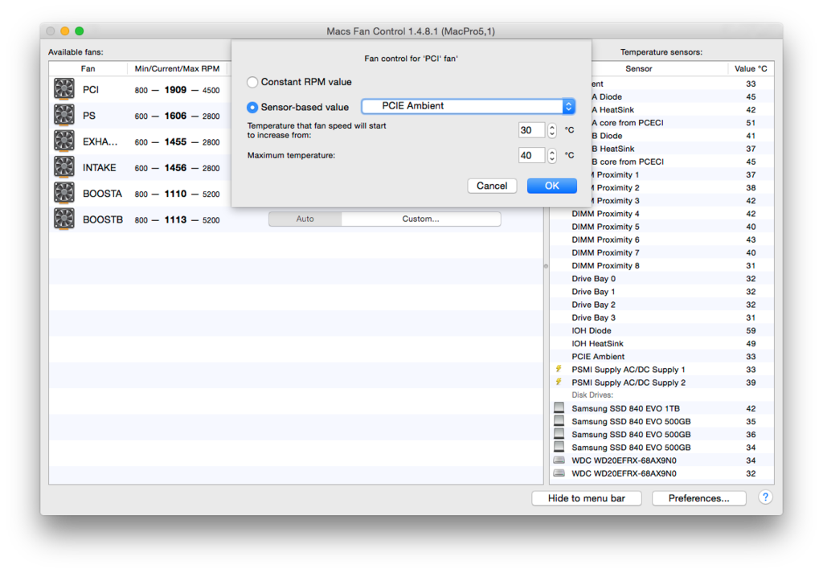Select the Drive Bay 3 sensor row
The height and width of the screenshot is (573, 823).
coord(662,317)
